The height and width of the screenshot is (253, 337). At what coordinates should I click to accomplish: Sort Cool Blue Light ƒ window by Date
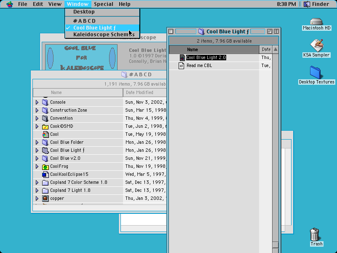266,50
